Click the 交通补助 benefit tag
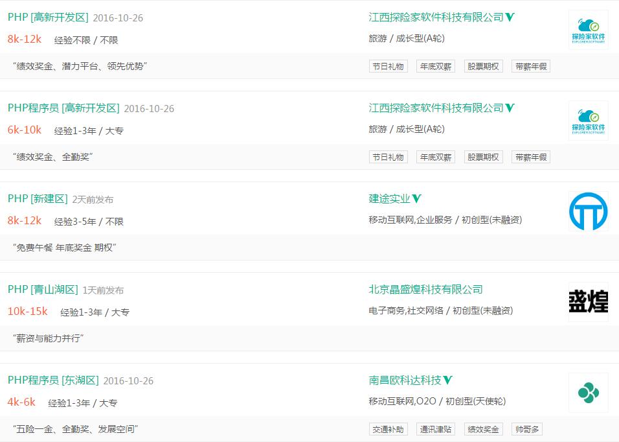The image size is (619, 442). [388, 429]
